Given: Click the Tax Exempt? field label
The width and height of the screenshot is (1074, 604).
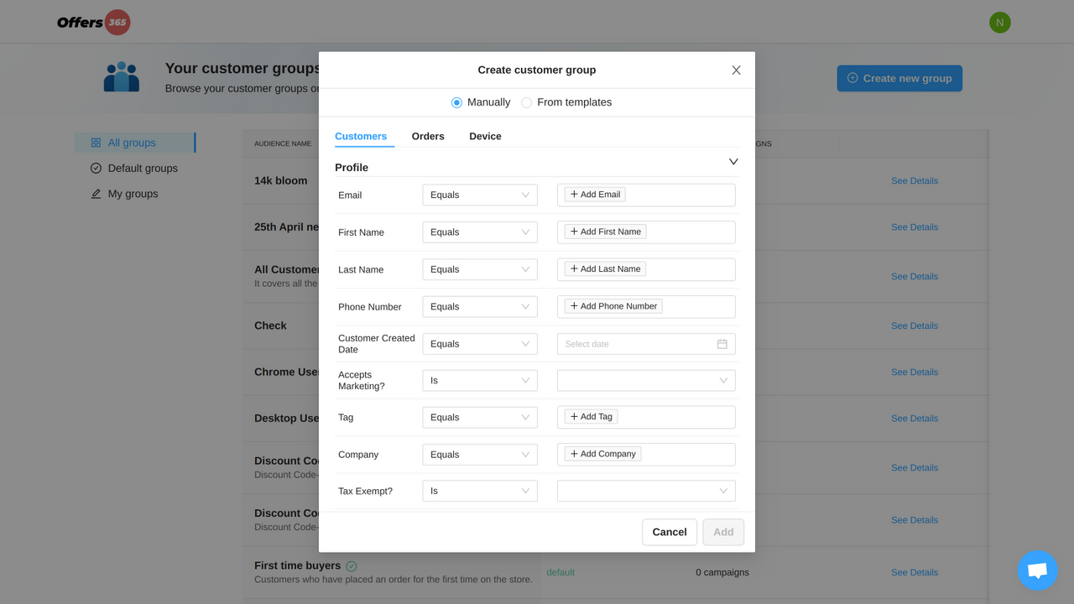Looking at the screenshot, I should (x=365, y=492).
